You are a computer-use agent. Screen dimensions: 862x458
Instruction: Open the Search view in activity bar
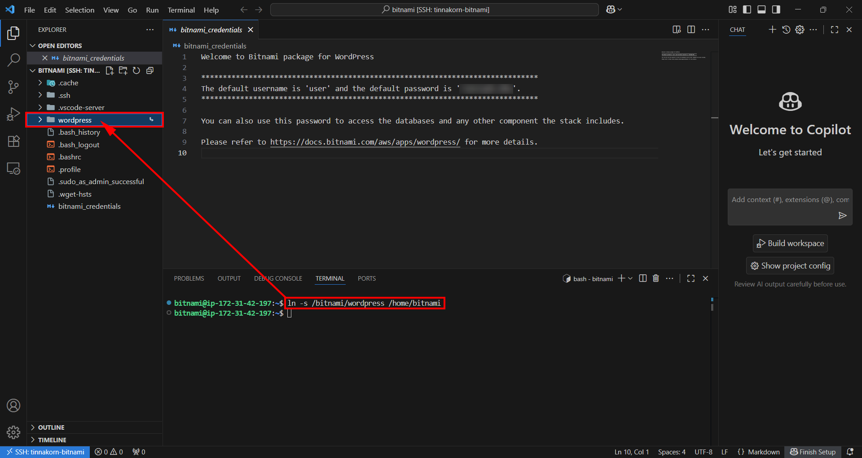pyautogui.click(x=13, y=60)
